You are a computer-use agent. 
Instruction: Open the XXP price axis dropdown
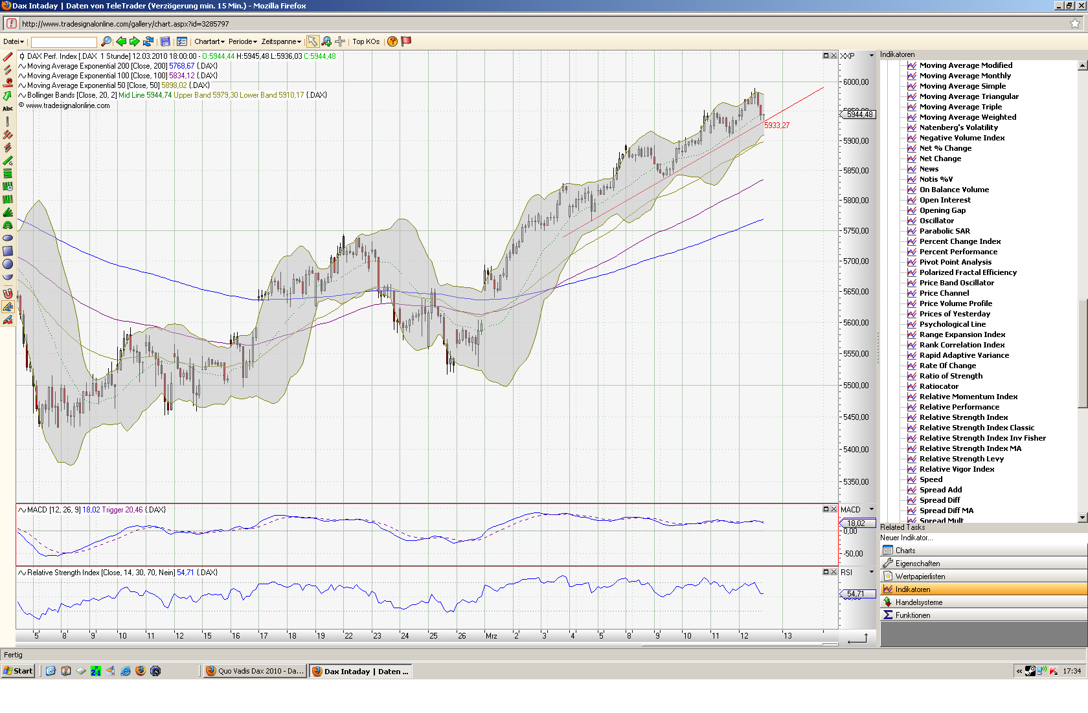pyautogui.click(x=872, y=56)
